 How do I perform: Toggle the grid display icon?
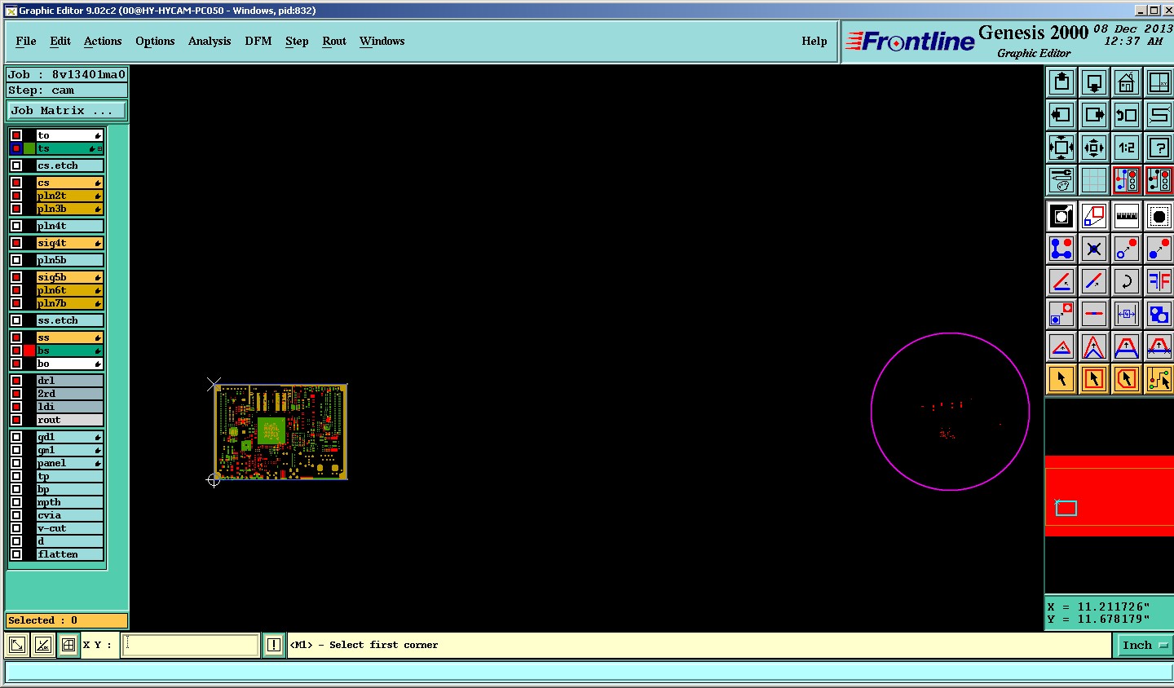point(1094,180)
